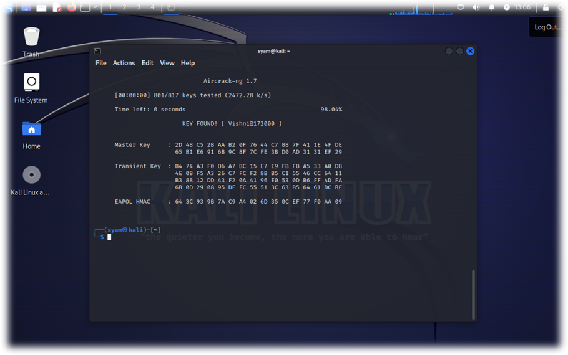Open the network connection tray icon
The height and width of the screenshot is (355, 568).
461,7
